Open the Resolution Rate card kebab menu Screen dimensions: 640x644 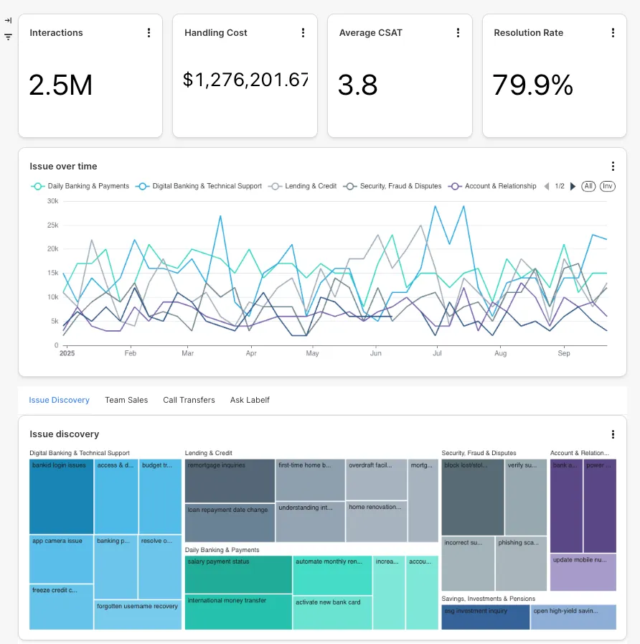[x=613, y=33]
